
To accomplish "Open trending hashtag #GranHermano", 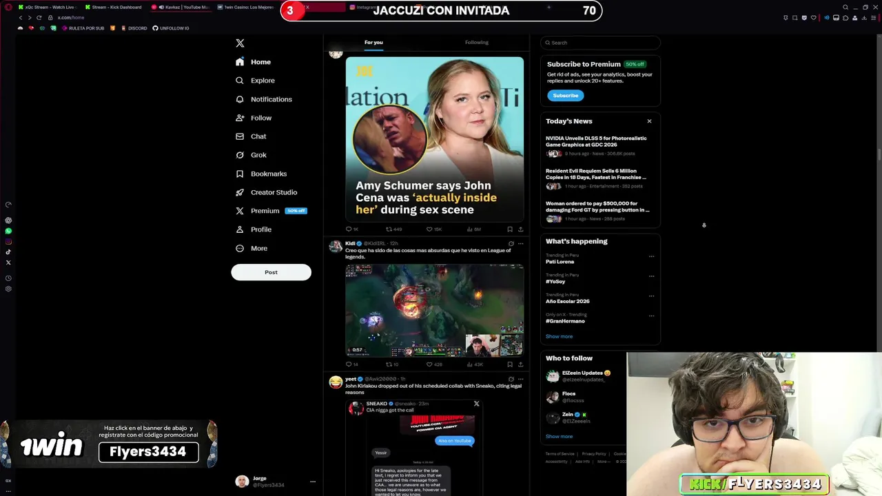I will click(x=565, y=321).
